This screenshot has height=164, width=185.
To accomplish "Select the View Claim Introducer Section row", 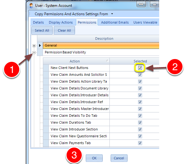I will tap(101, 129).
